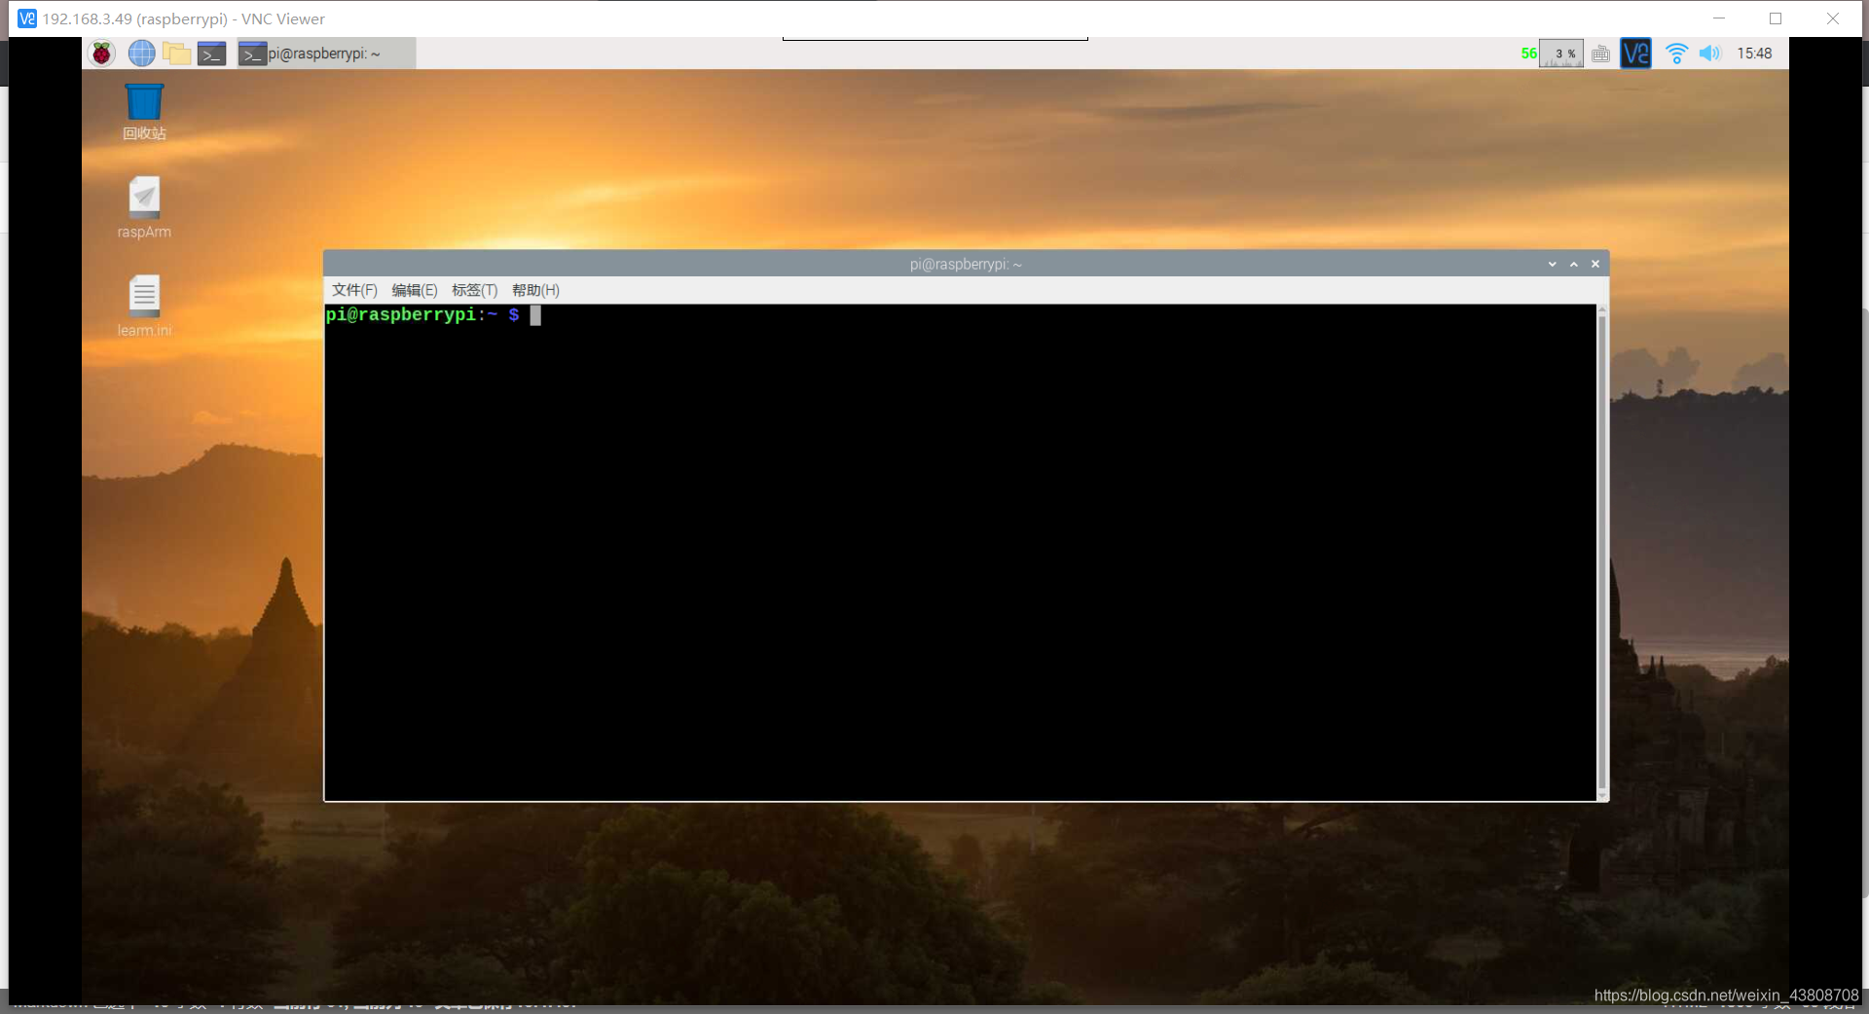Click the volume speaker icon
1869x1014 pixels.
coord(1710,54)
